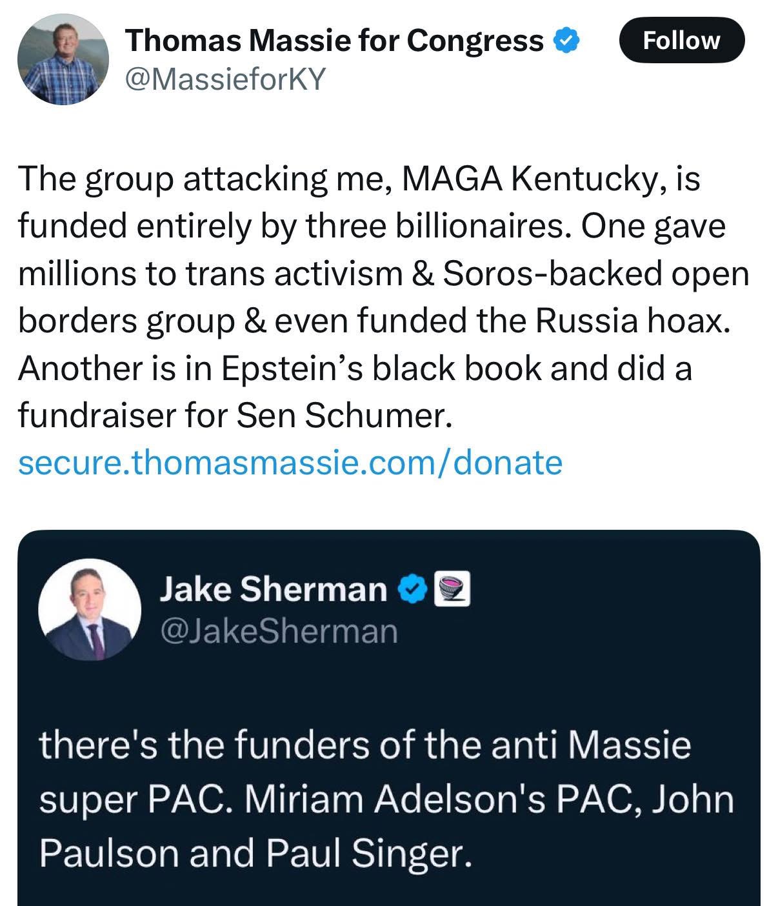
Task: Click the @MassieforKY handle
Action: (226, 80)
